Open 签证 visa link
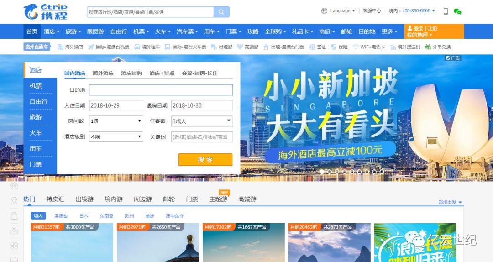This screenshot has height=262, width=493. [x=318, y=47]
